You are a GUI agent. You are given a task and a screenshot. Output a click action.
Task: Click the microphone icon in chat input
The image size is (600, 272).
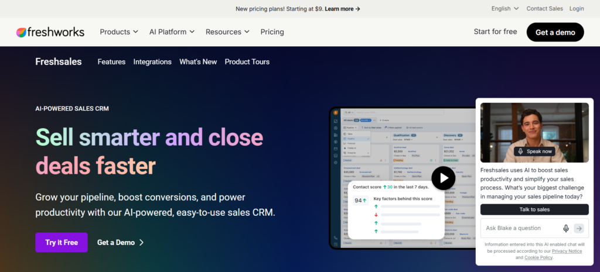[x=566, y=229]
